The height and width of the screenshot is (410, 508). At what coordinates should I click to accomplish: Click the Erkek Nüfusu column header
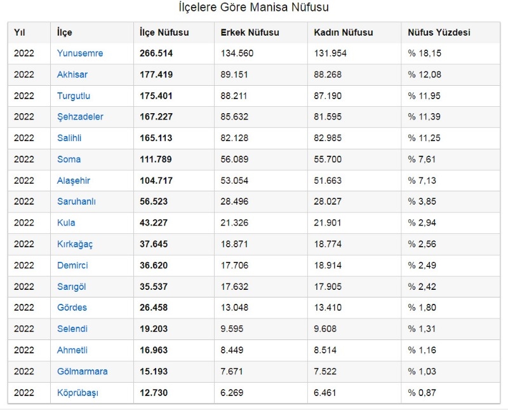click(x=250, y=32)
